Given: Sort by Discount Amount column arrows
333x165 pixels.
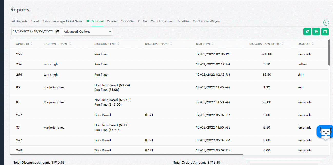Looking at the screenshot, I should point(283,44).
